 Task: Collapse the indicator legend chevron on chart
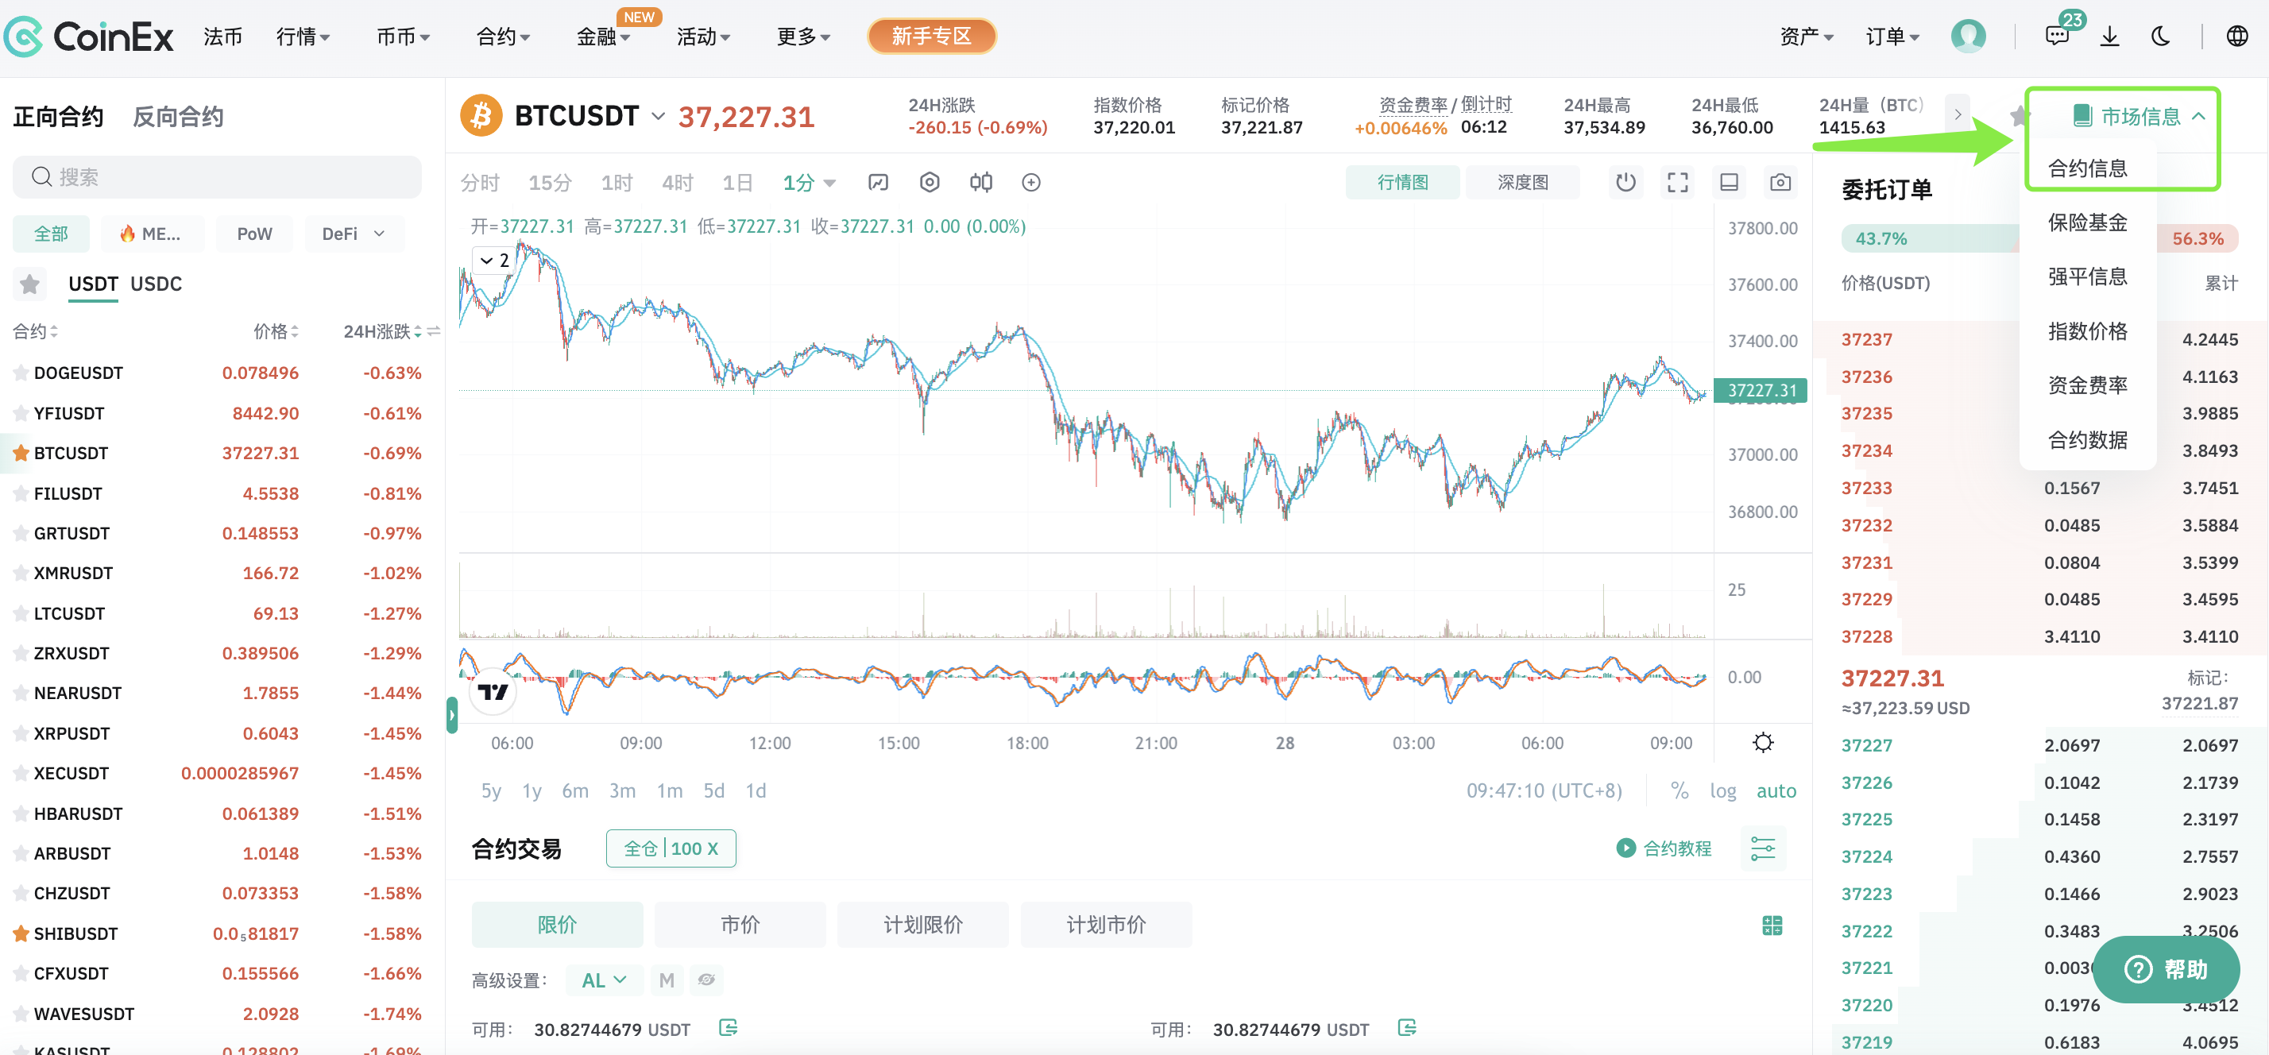tap(486, 260)
